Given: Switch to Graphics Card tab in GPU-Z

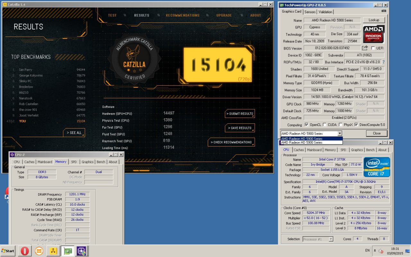Looking at the screenshot, I should tap(292, 11).
